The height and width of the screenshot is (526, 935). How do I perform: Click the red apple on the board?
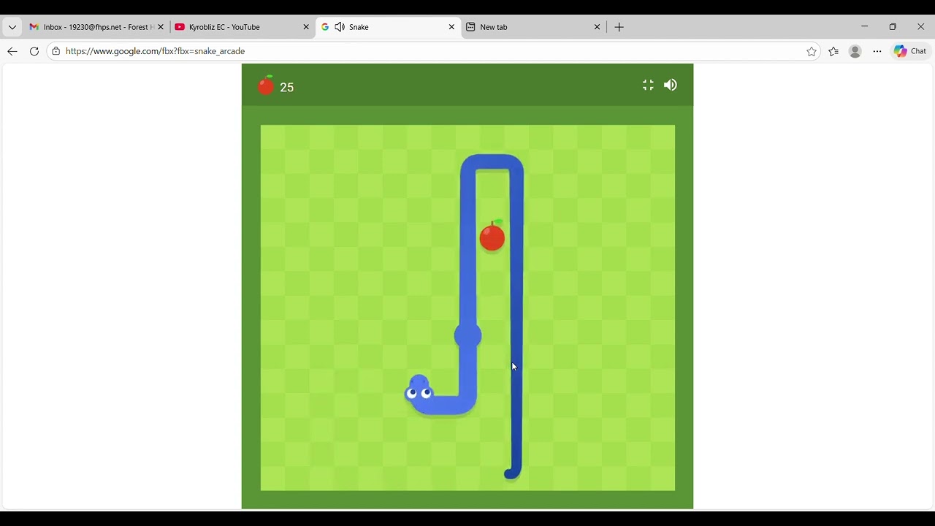492,236
